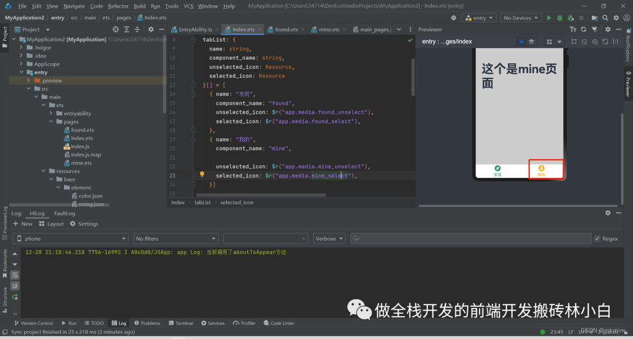Screen dimensions: 633x339
Task: Click the log up arrow icon
Action: [x=15, y=254]
